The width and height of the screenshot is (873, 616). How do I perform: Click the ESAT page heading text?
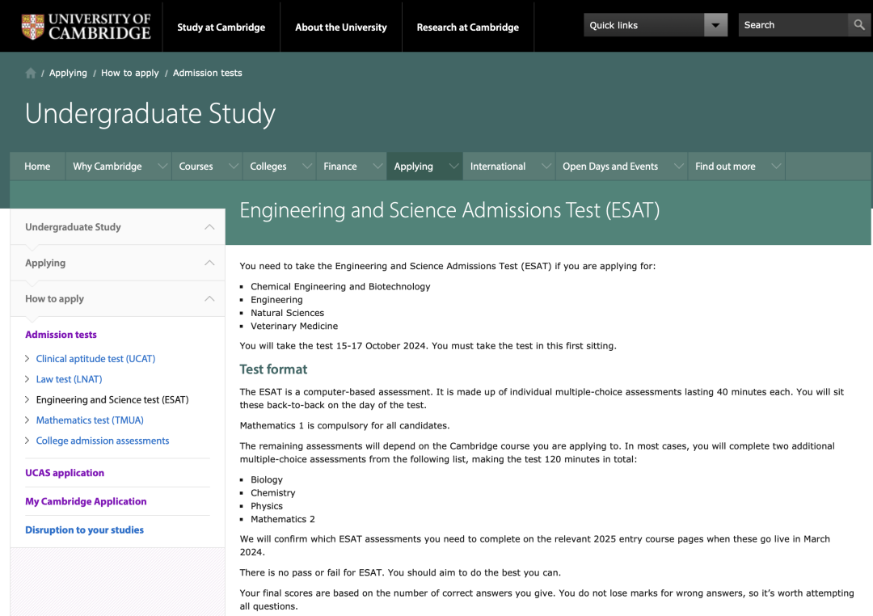pyautogui.click(x=450, y=210)
